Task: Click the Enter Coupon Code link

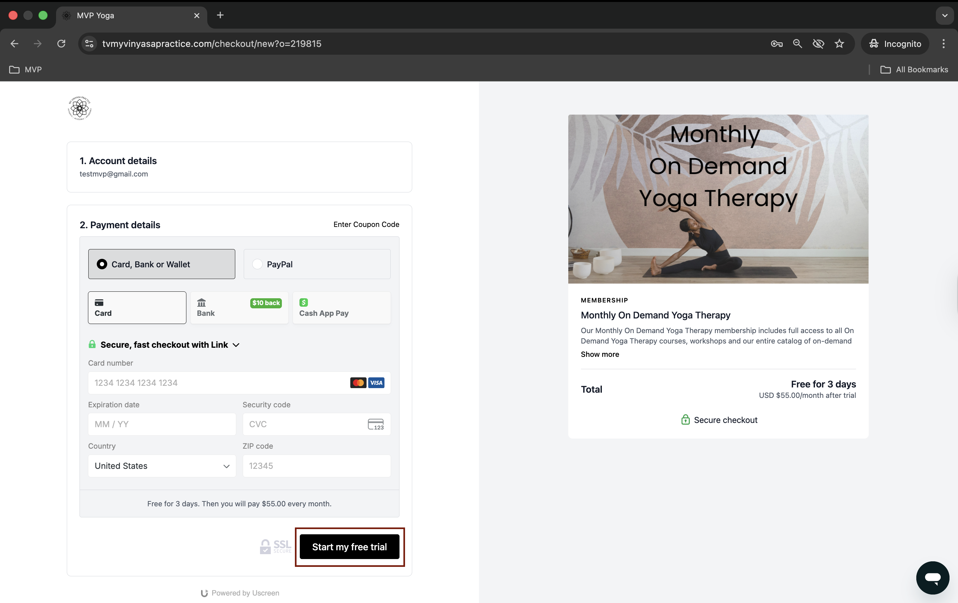Action: coord(366,225)
